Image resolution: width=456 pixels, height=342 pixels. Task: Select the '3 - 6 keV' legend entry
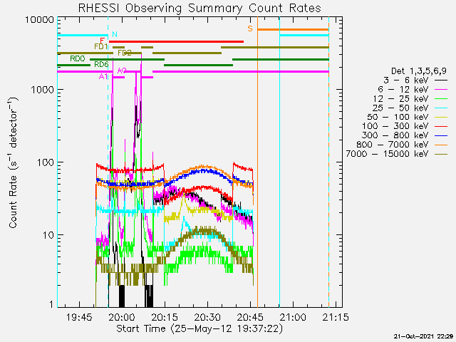click(415, 80)
